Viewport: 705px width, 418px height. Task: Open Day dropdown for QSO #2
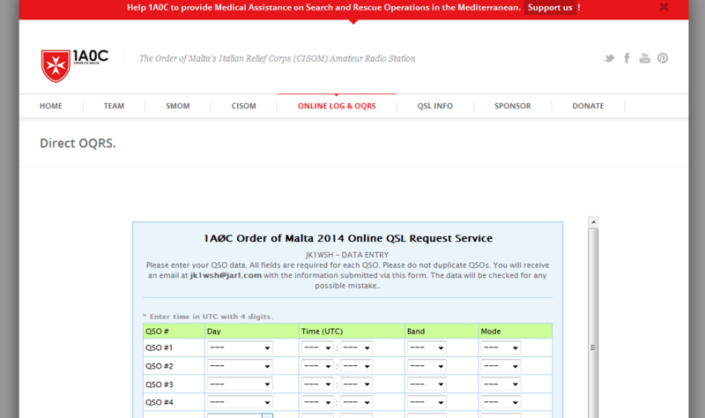tap(240, 366)
